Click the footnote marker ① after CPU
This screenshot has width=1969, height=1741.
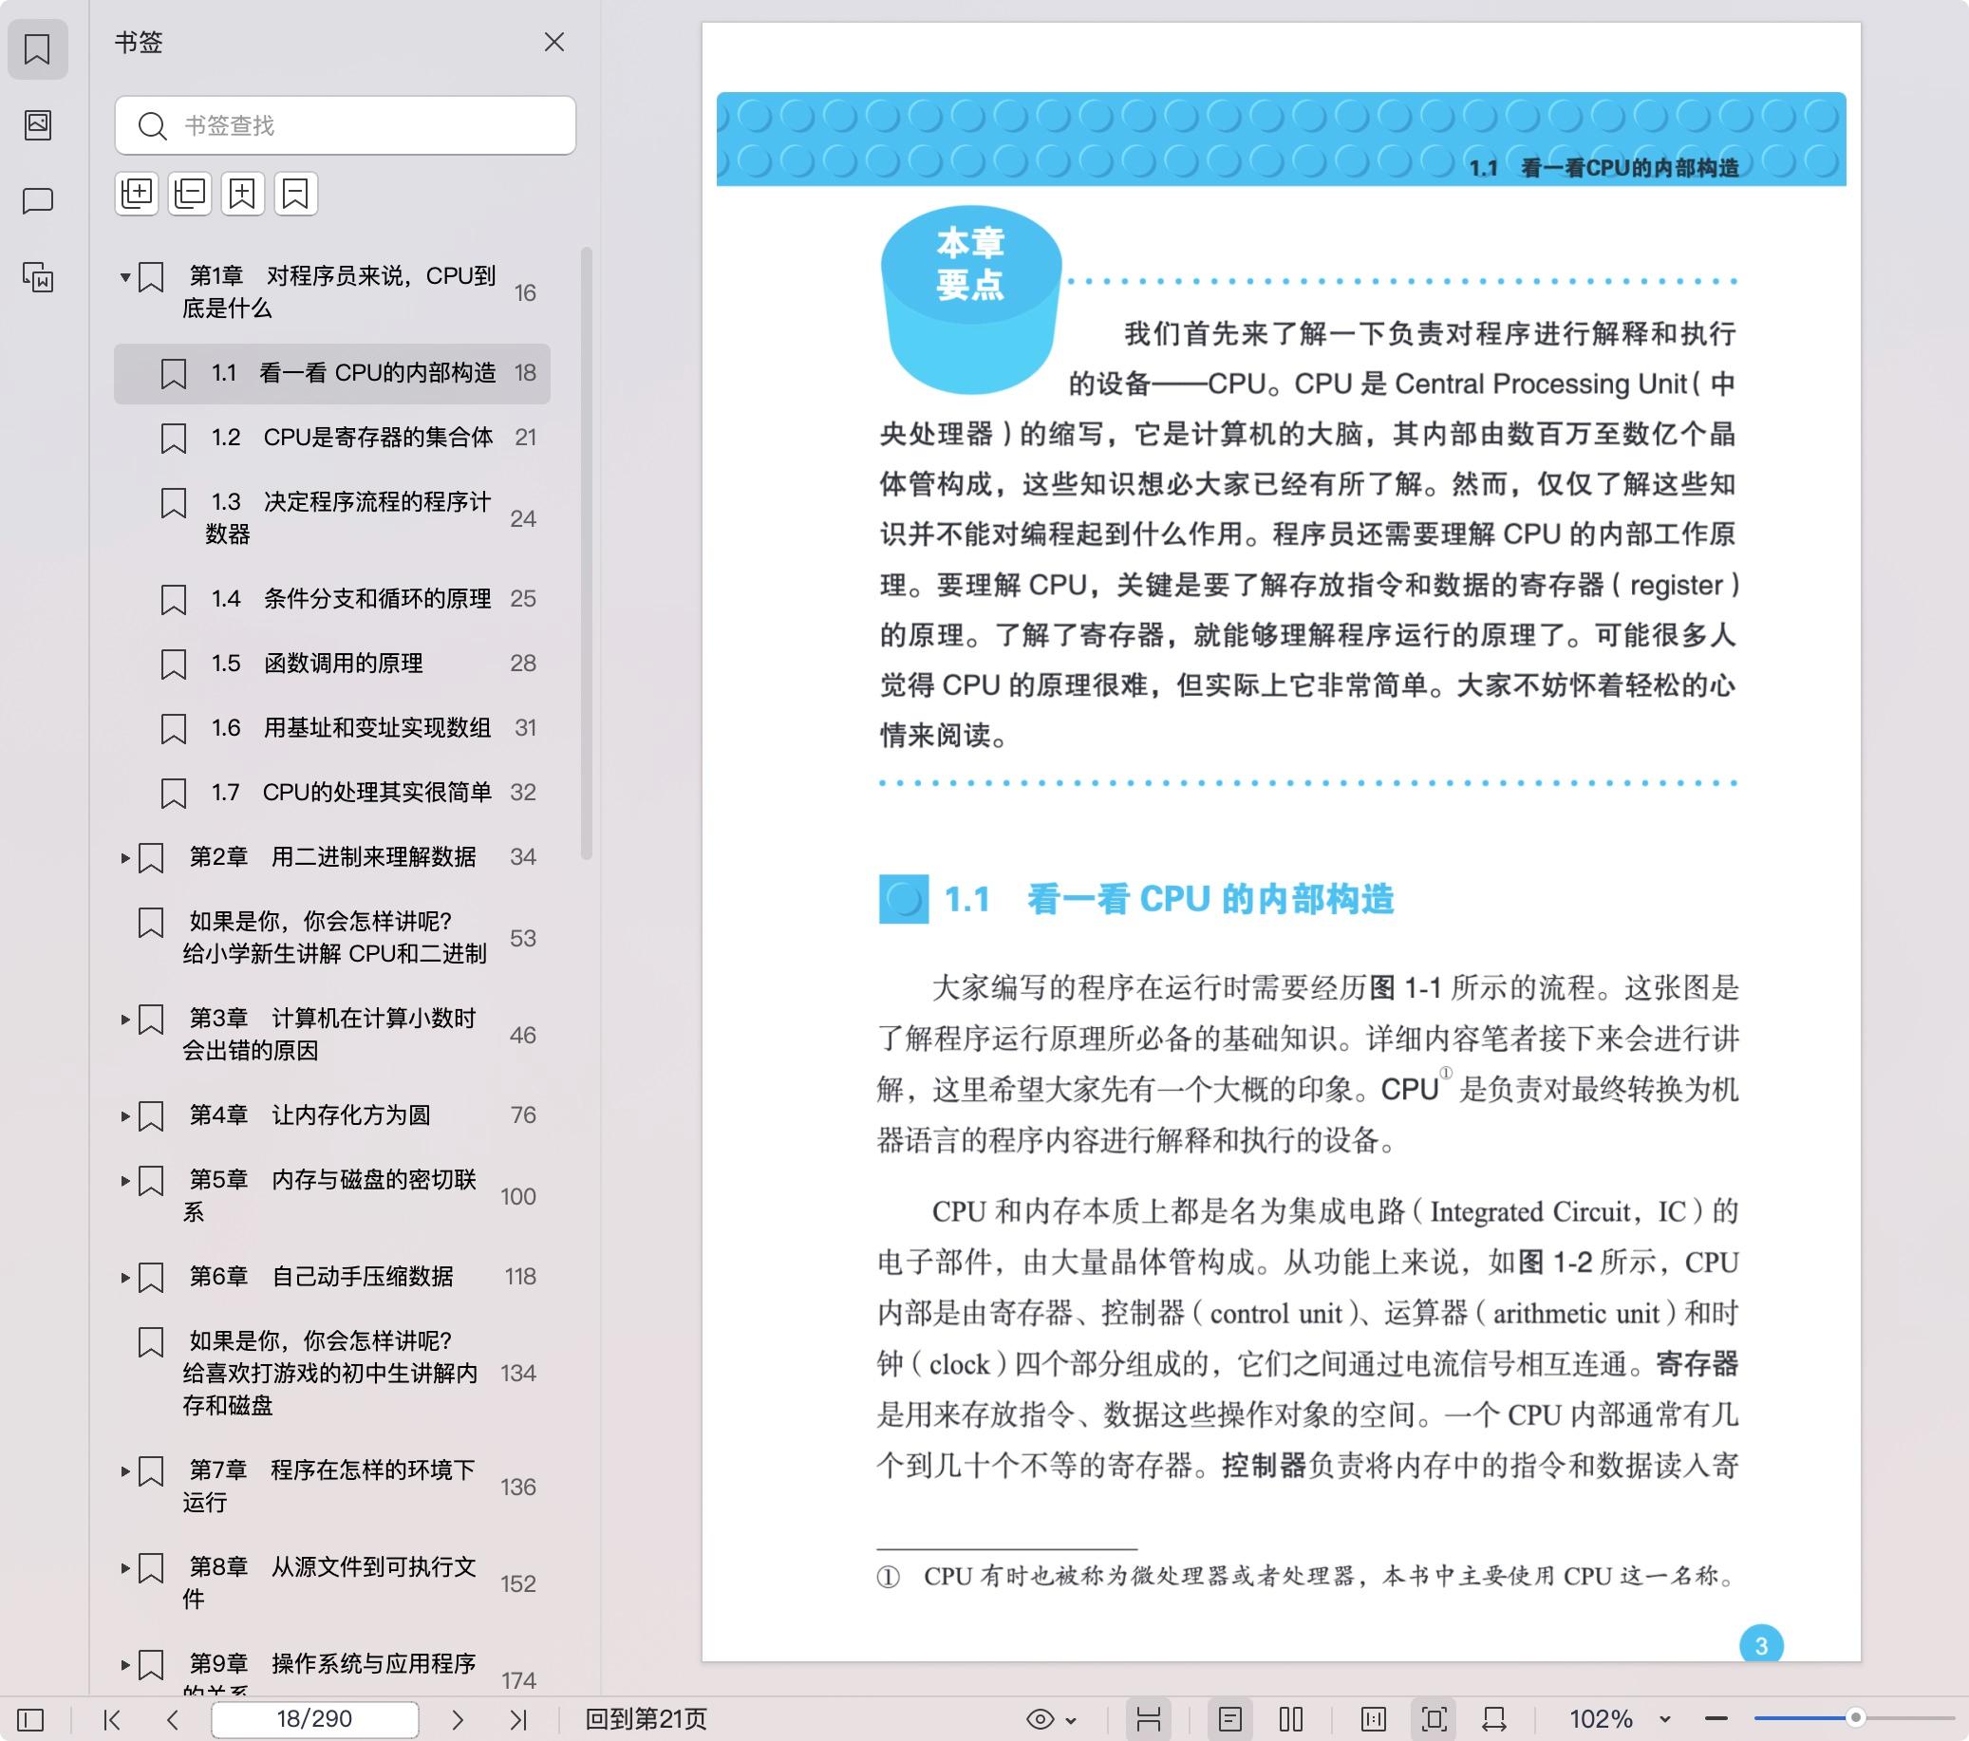pyautogui.click(x=1445, y=1074)
